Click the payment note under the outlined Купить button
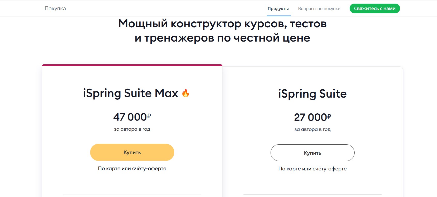This screenshot has width=437, height=197. point(312,169)
